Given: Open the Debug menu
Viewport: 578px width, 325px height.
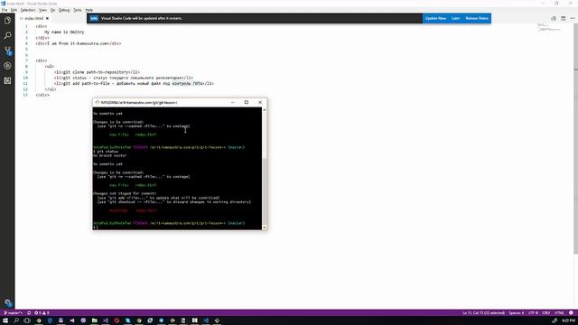Looking at the screenshot, I should [64, 10].
